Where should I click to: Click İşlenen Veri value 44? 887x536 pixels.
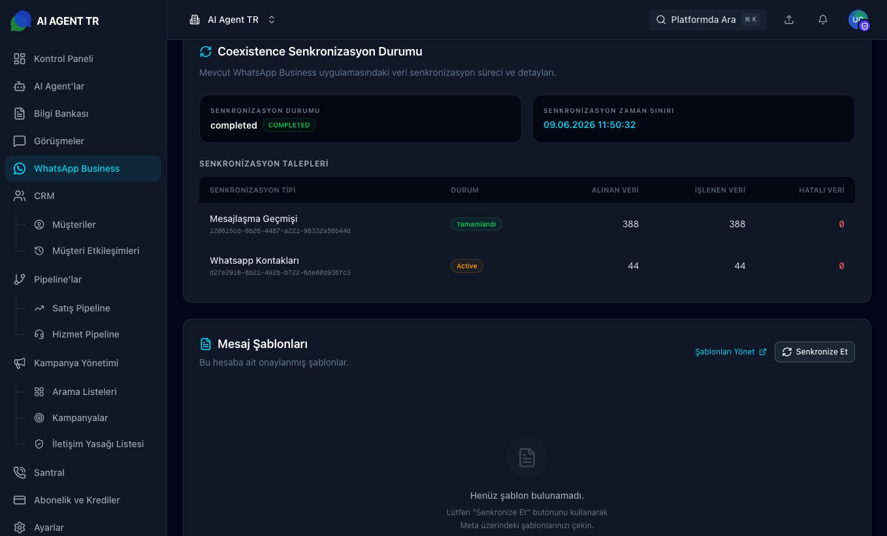(x=739, y=266)
